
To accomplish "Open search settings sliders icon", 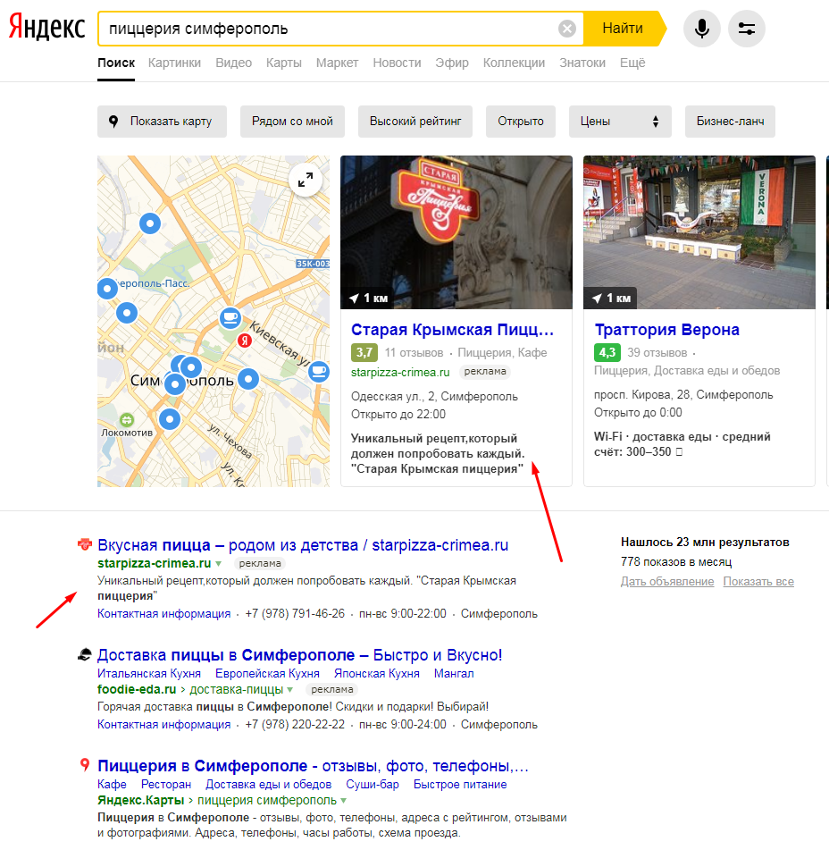I will tap(747, 29).
